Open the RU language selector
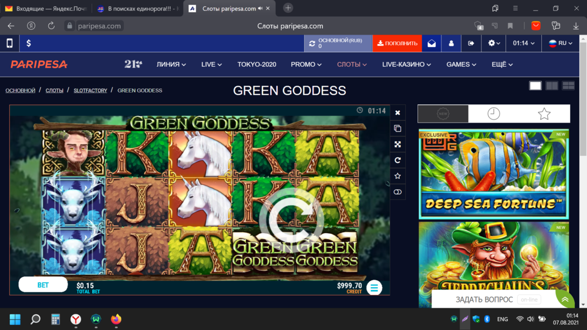Viewport: 587px width, 330px height. coord(561,43)
